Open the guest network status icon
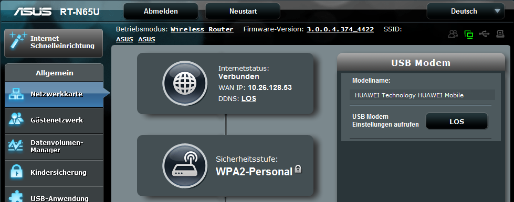 pyautogui.click(x=453, y=33)
